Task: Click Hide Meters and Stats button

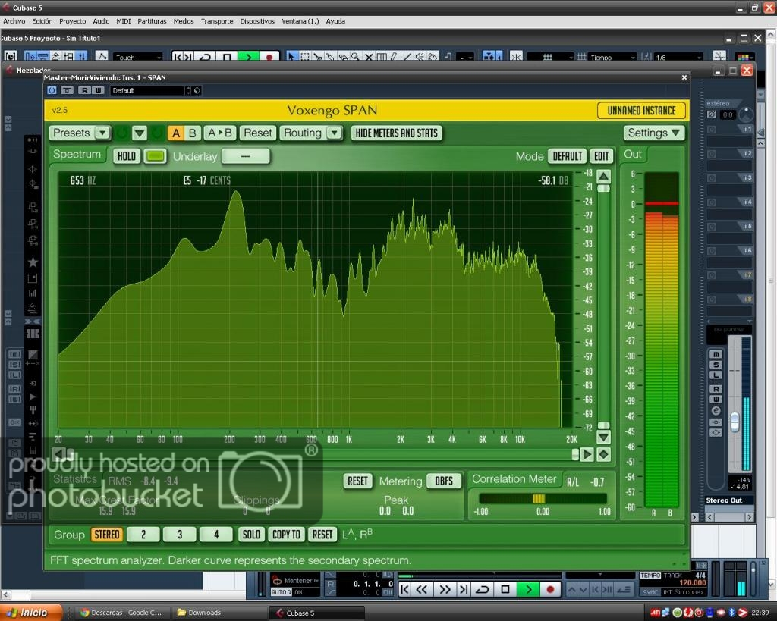Action: (x=397, y=133)
